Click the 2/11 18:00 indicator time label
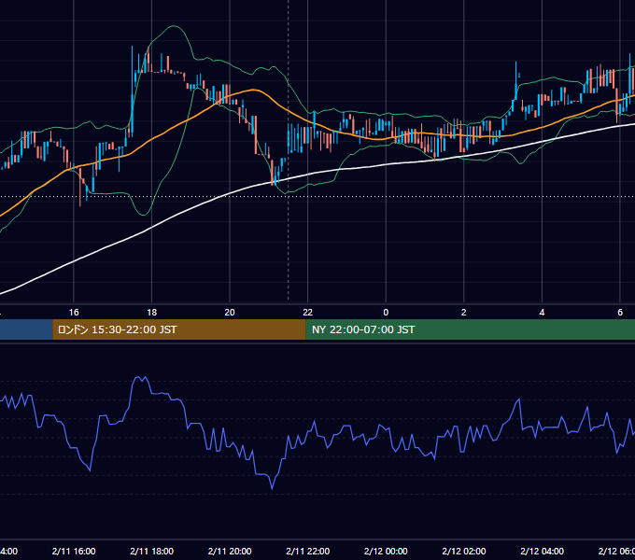 [x=152, y=551]
